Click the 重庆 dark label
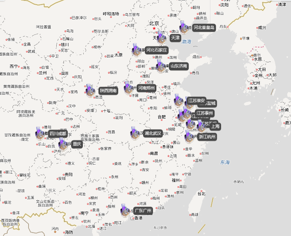 (x=77, y=144)
